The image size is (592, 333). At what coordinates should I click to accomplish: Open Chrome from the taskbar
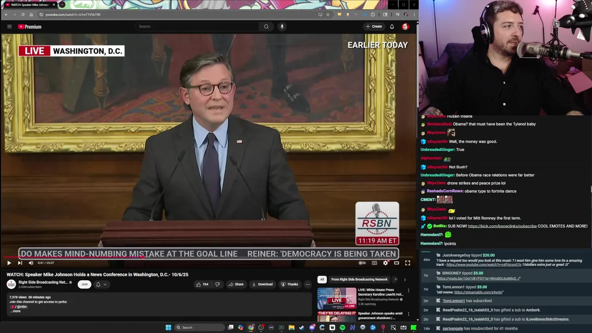251,327
